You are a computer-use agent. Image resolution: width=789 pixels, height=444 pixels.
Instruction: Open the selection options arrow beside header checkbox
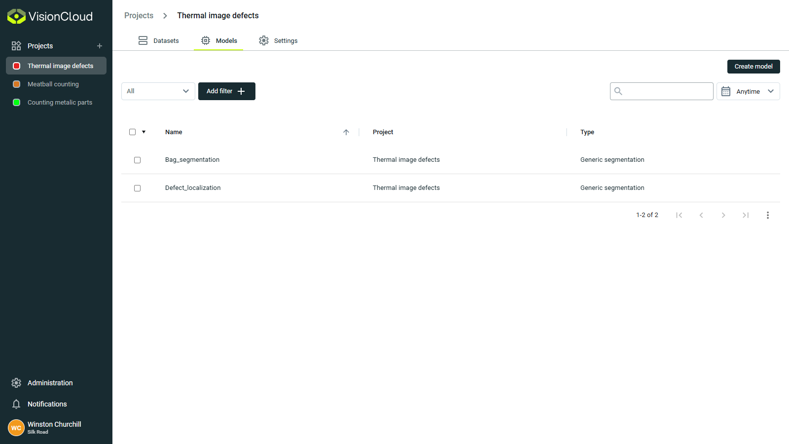click(144, 132)
